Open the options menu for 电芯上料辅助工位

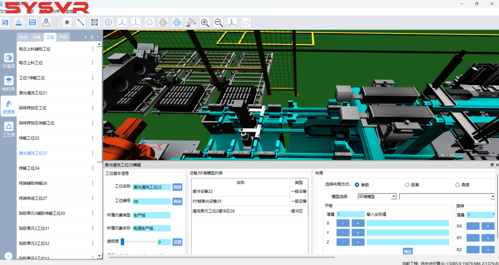pos(93,49)
